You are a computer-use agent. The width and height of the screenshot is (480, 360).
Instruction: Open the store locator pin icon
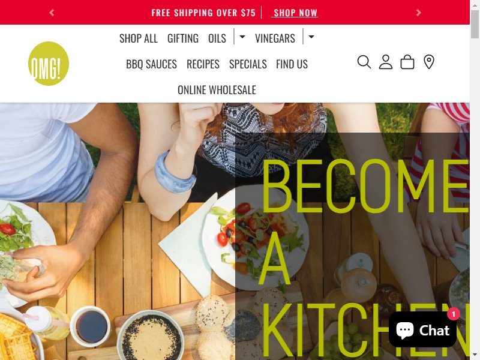point(429,62)
